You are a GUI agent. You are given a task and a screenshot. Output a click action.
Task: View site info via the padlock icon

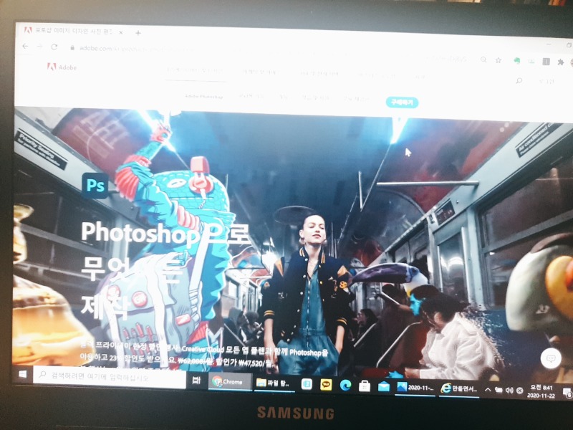(x=72, y=47)
